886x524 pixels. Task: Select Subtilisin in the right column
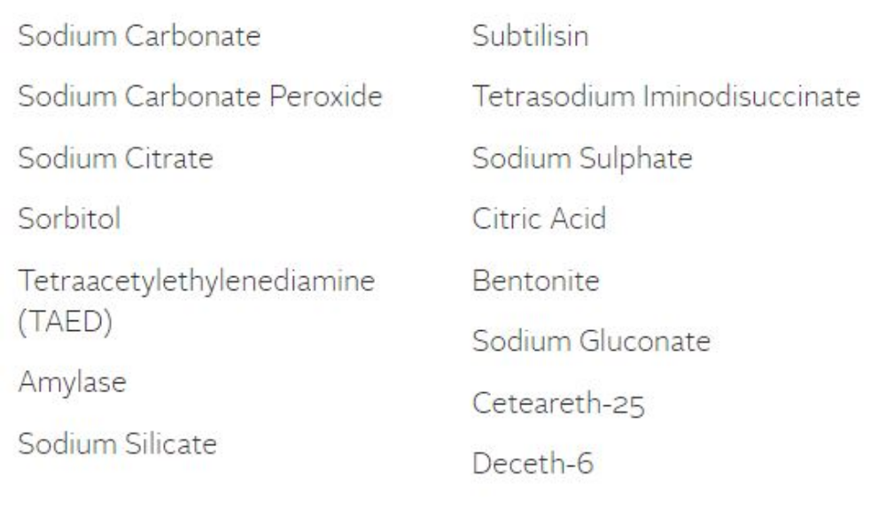pyautogui.click(x=530, y=37)
